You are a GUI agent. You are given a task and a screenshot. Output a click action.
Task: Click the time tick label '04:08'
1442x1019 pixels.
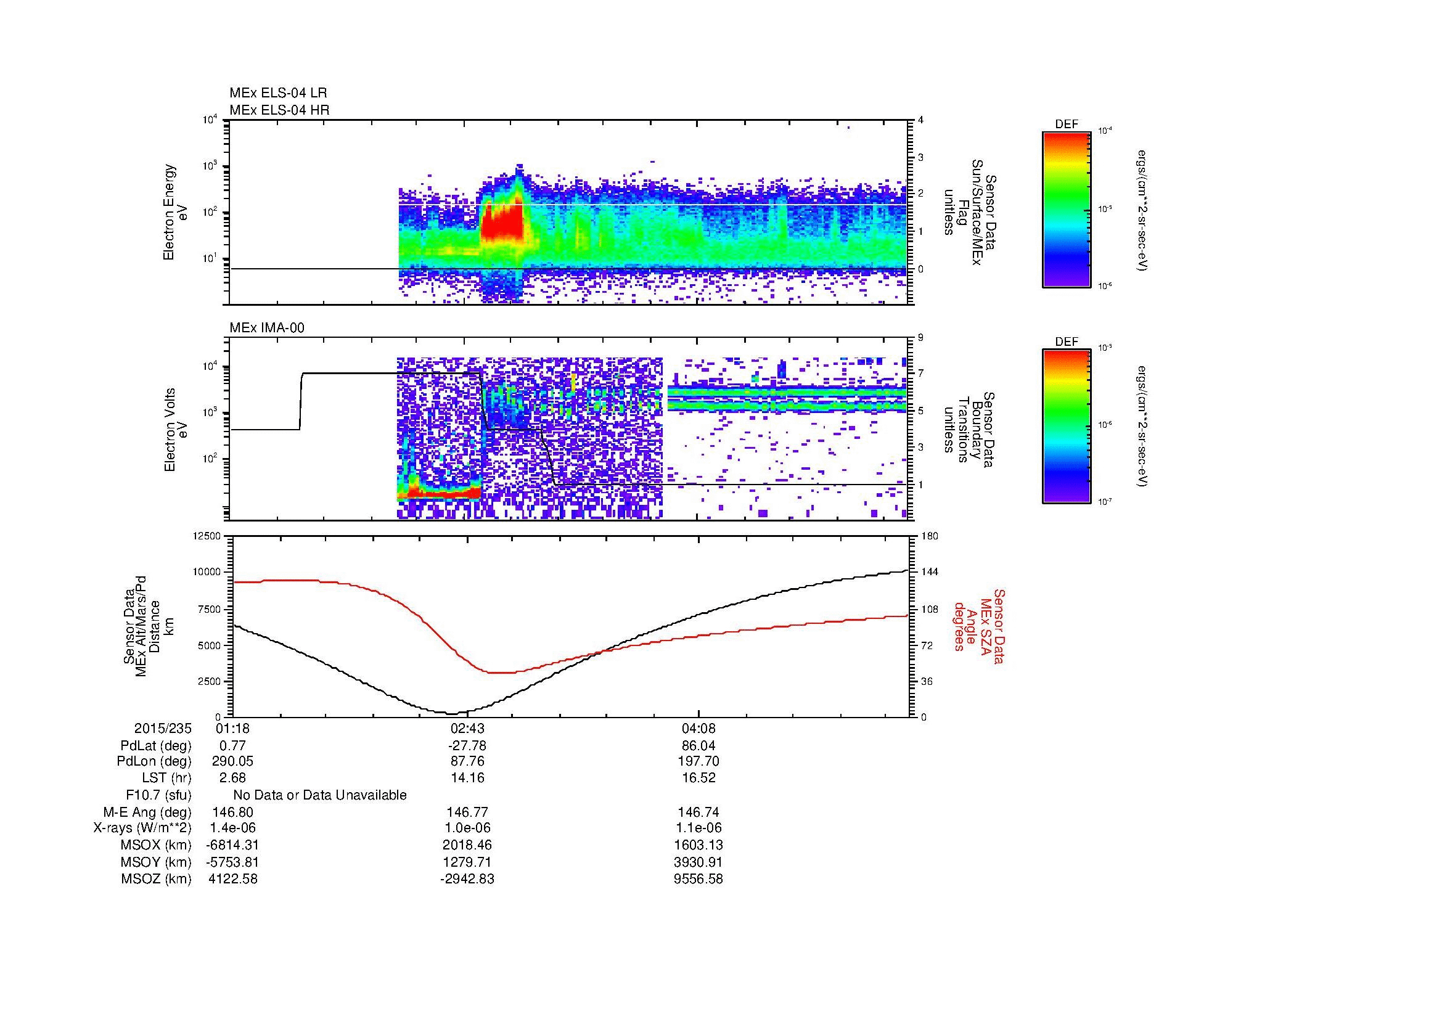click(698, 729)
